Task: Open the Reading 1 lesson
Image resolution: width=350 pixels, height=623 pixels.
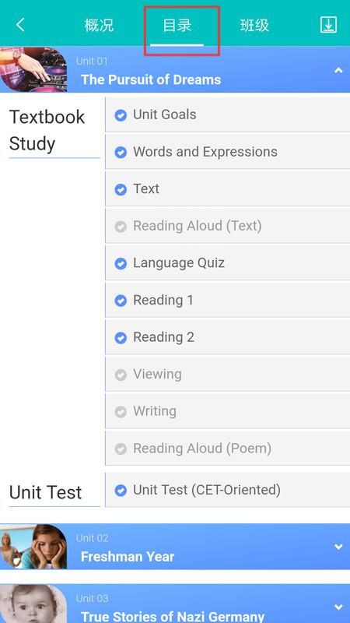Action: click(x=227, y=300)
